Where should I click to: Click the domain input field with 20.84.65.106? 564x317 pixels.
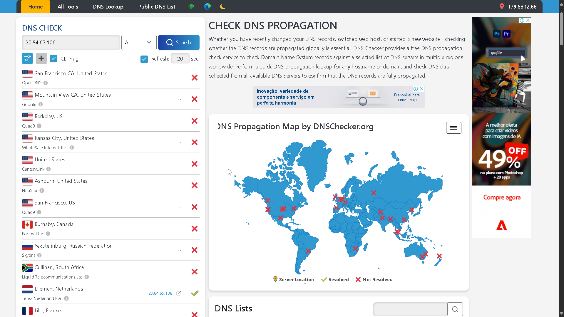71,43
